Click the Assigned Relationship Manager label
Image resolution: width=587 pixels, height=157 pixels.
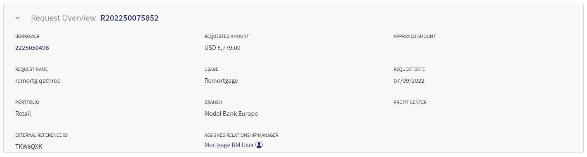tap(241, 135)
